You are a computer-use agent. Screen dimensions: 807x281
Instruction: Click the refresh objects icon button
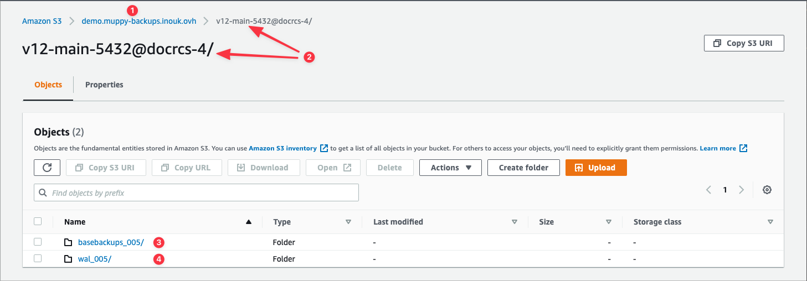pos(47,168)
